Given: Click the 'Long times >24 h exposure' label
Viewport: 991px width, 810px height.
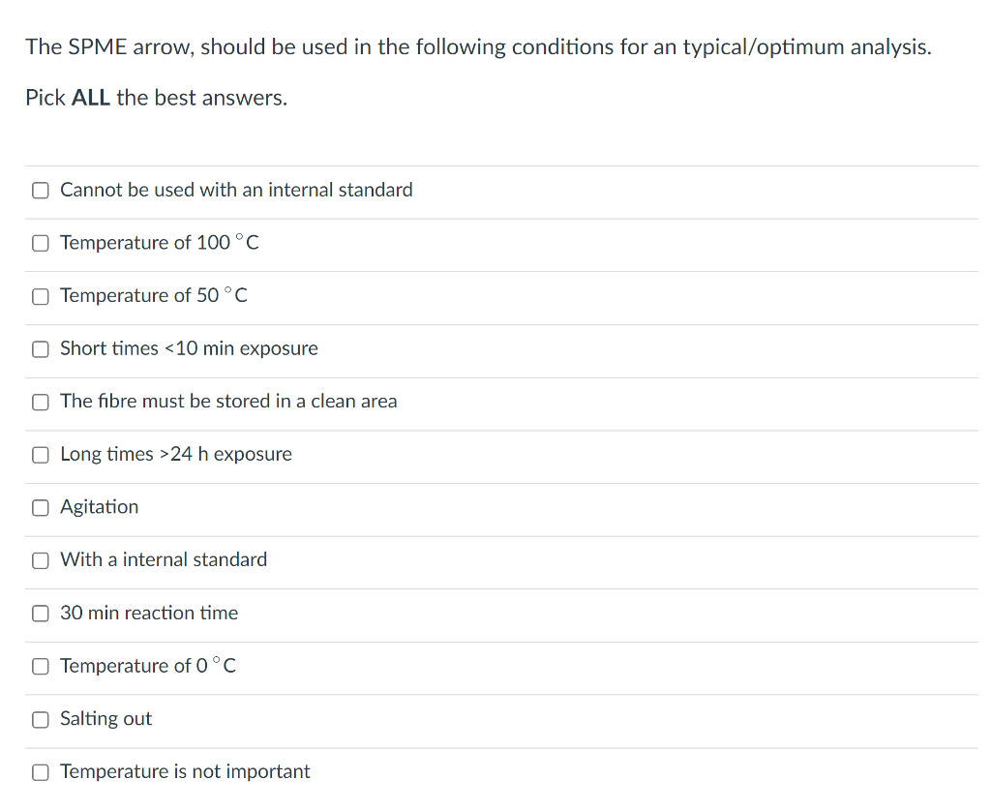Looking at the screenshot, I should tap(176, 454).
